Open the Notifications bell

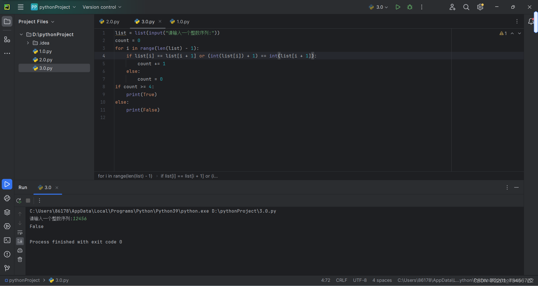(x=531, y=22)
